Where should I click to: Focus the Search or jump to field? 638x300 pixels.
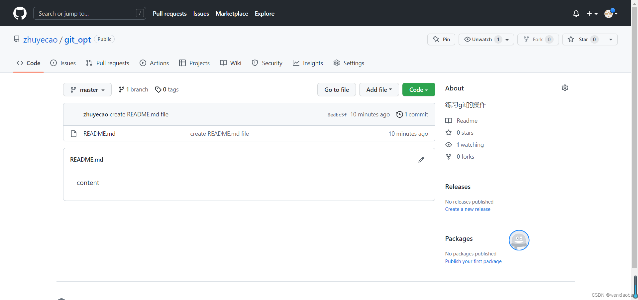click(90, 13)
